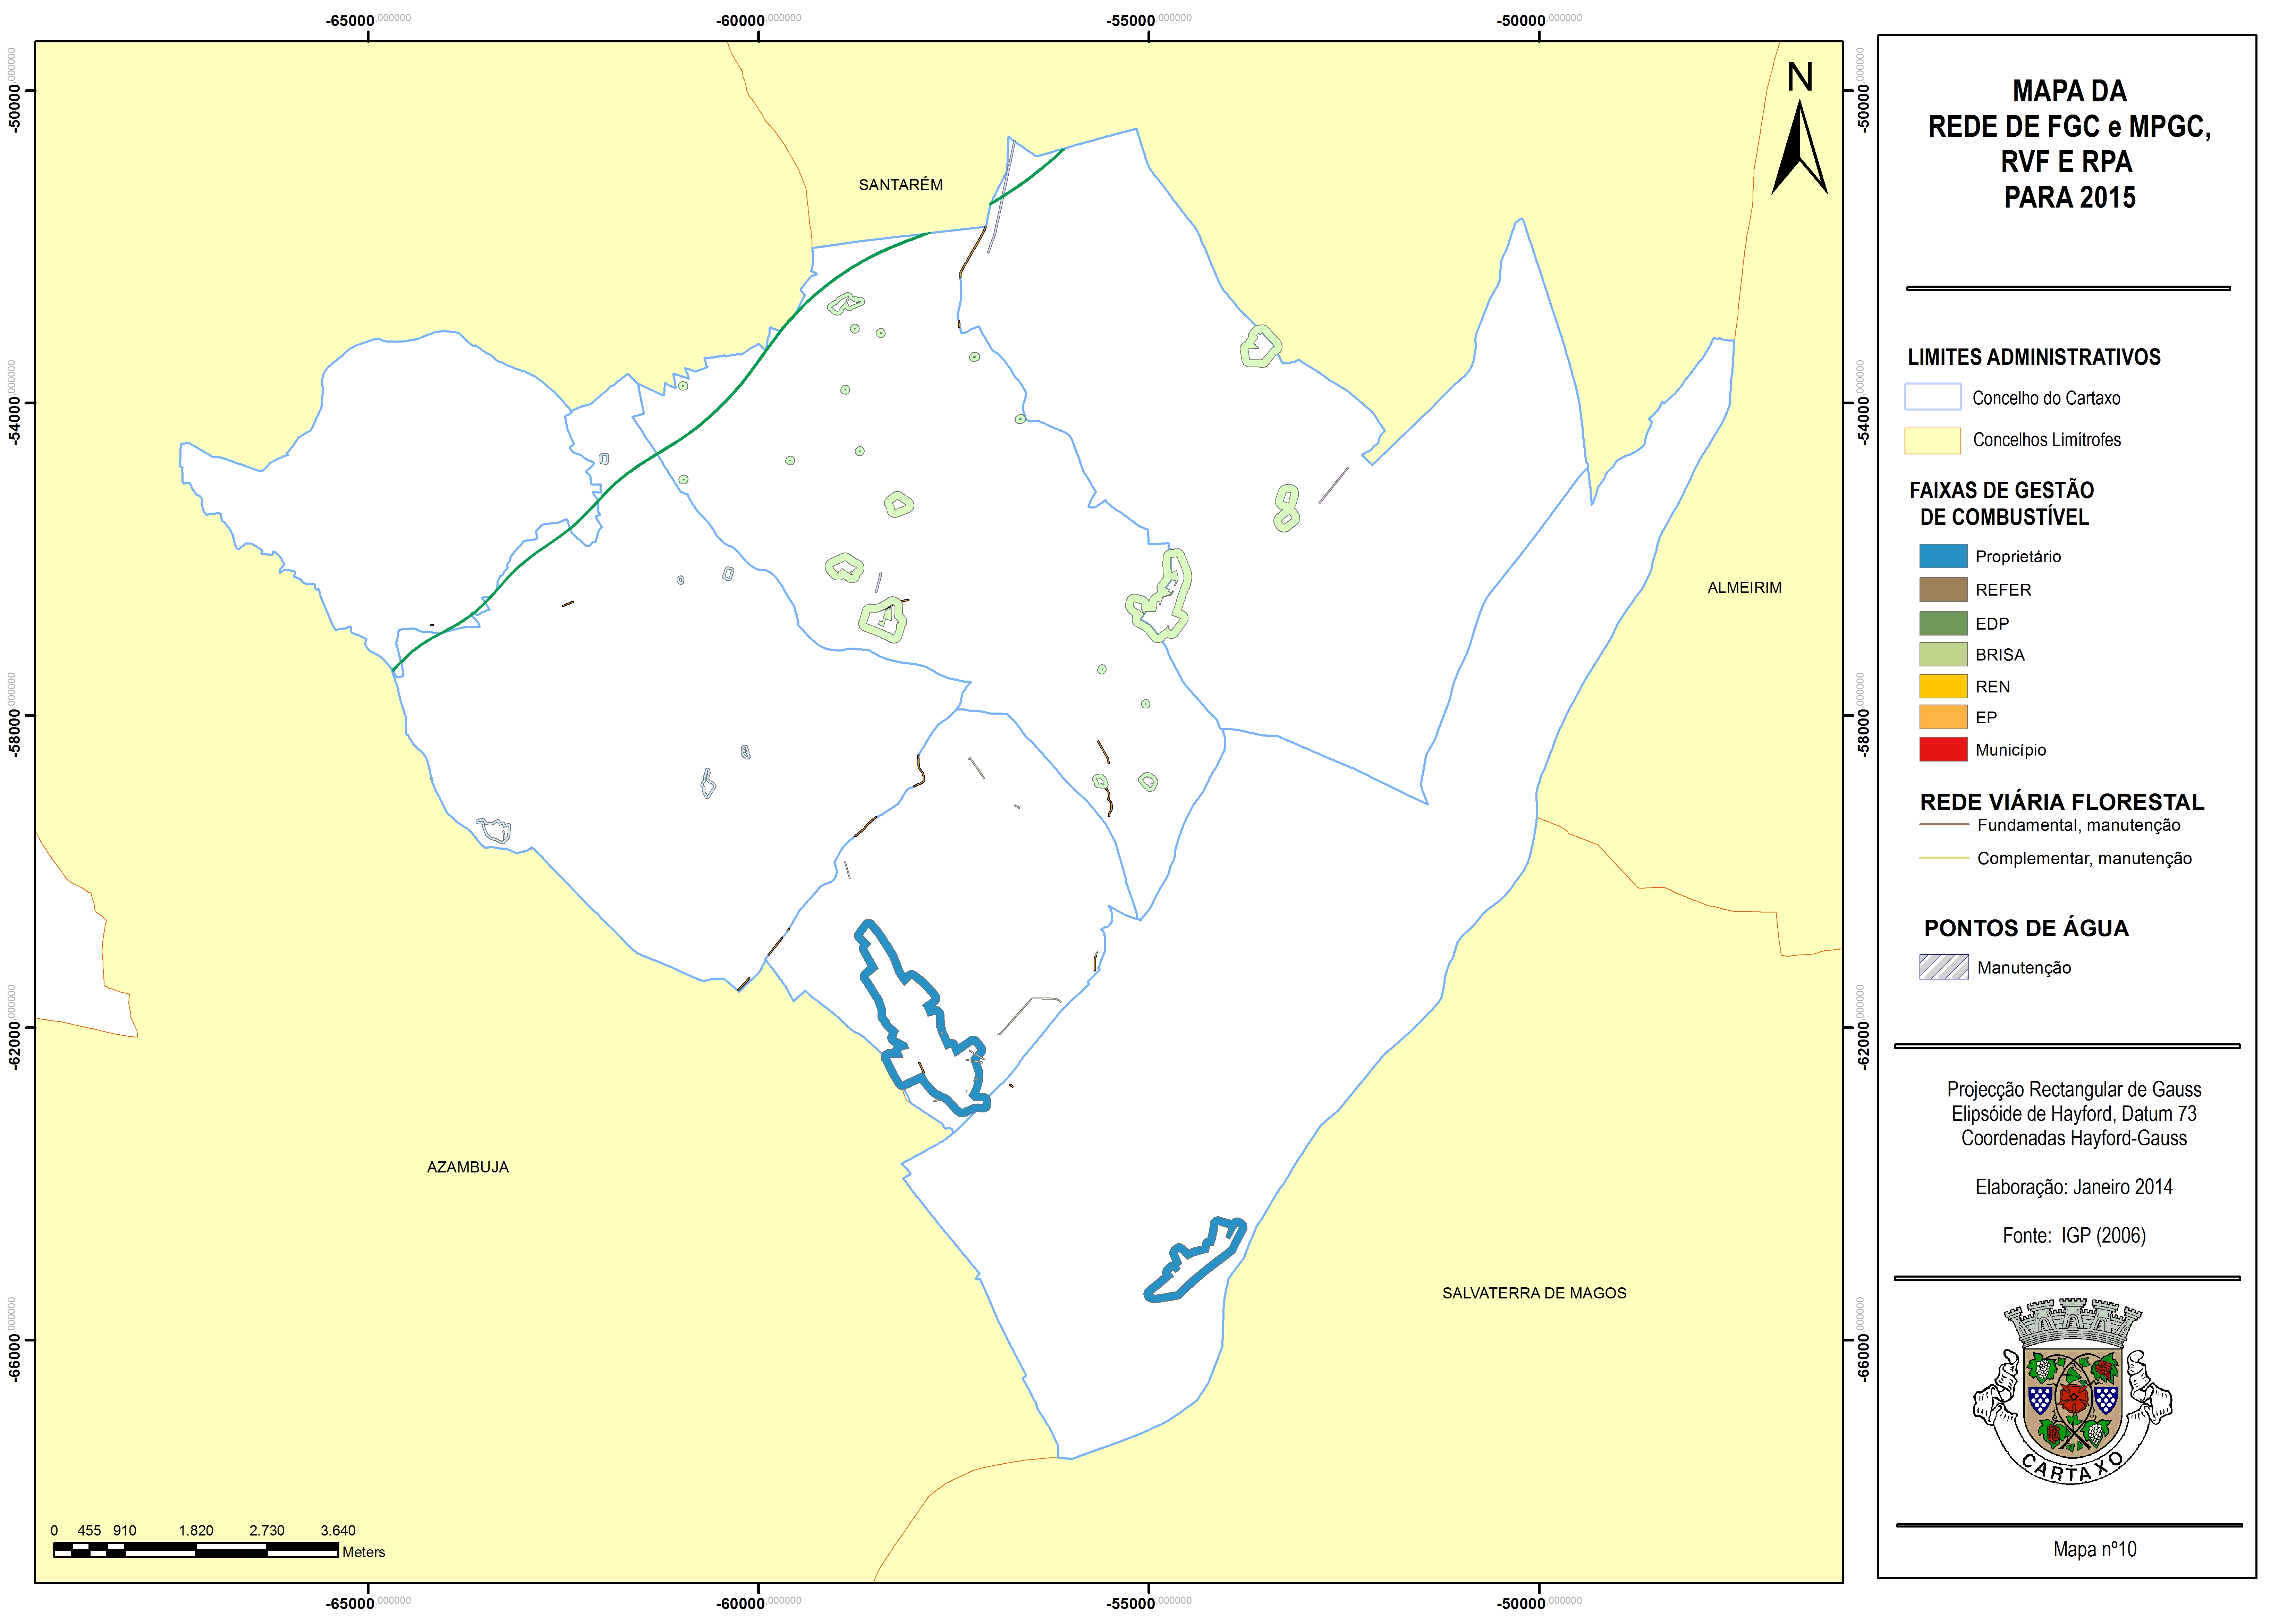This screenshot has width=2296, height=1624.
Task: Click "Elaboração: Janeiro 2014" text
Action: point(2074,1187)
